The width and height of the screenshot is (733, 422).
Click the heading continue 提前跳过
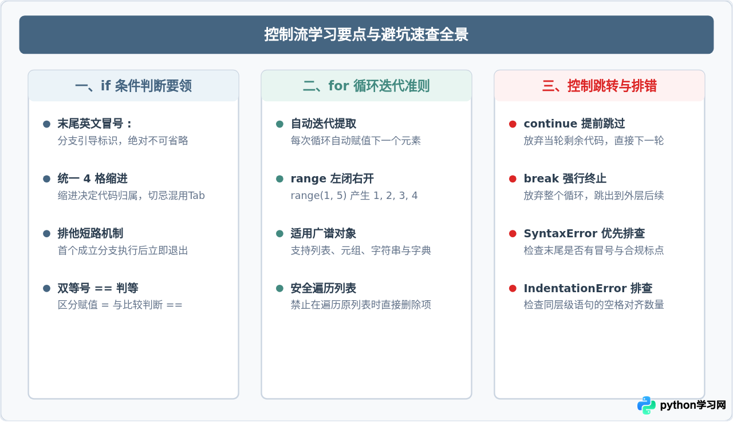coord(574,124)
